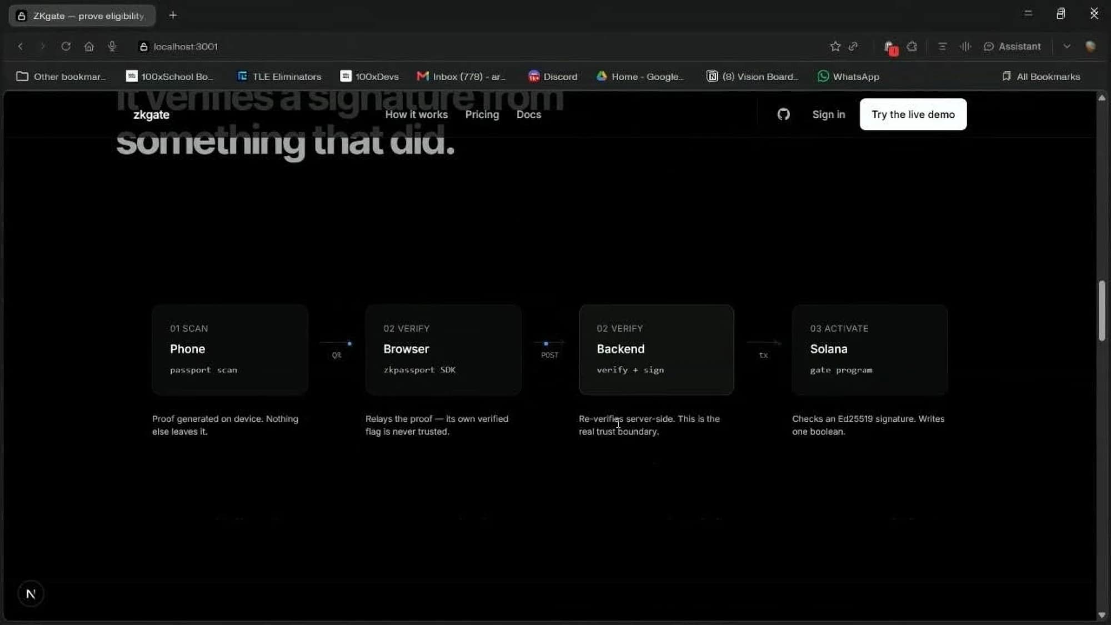
Task: Open the Next.js dev tools N badge
Action: point(31,594)
